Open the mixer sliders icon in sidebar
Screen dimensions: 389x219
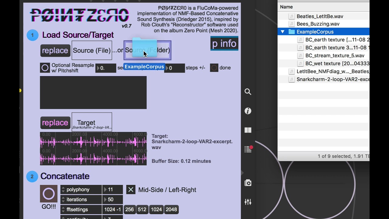[248, 202]
